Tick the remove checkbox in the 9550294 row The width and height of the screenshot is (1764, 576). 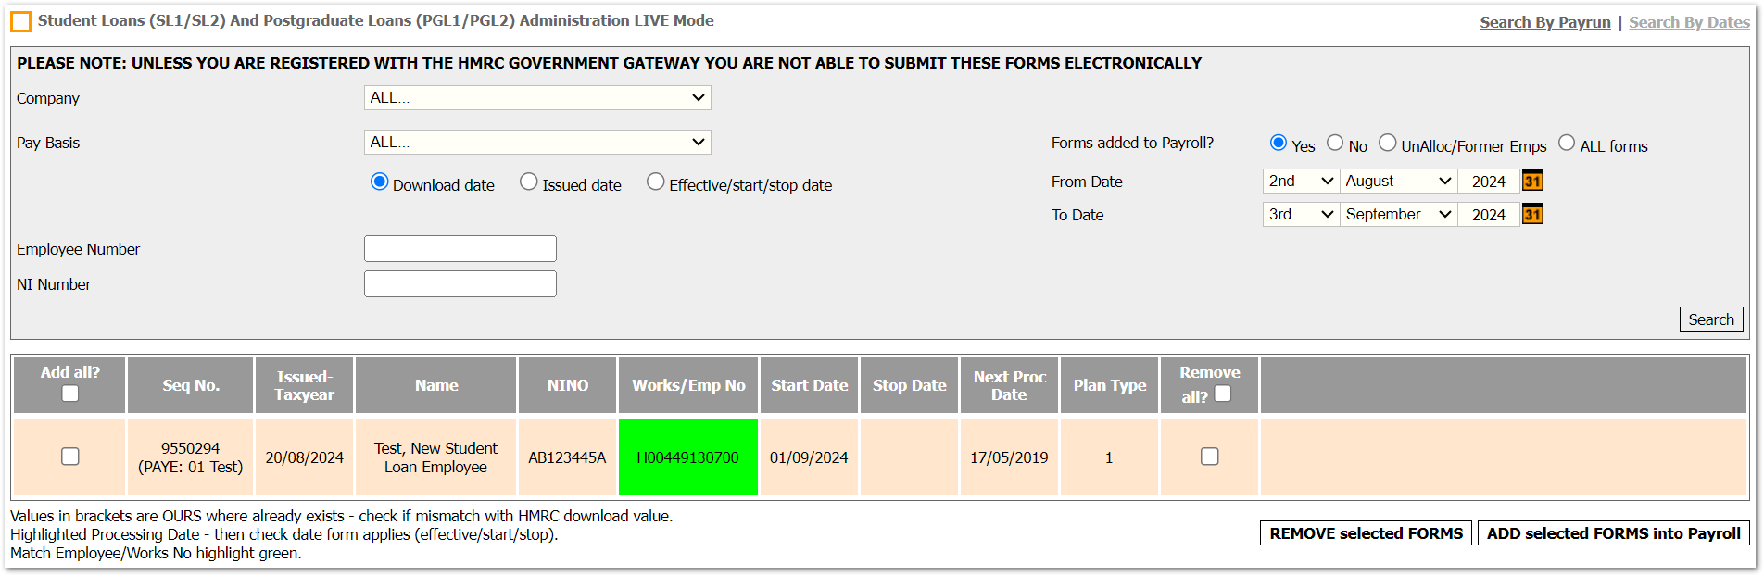point(1209,457)
